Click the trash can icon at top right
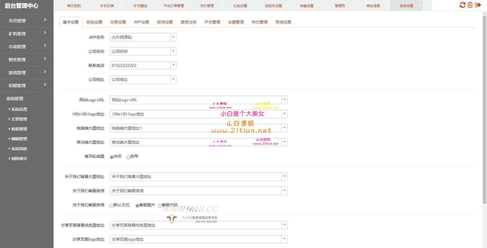The height and width of the screenshot is (248, 487). pos(470,5)
